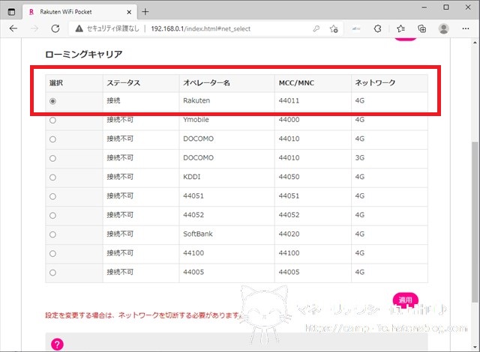The height and width of the screenshot is (352, 480).
Task: Reload the page with the refresh icon
Action: tap(55, 28)
